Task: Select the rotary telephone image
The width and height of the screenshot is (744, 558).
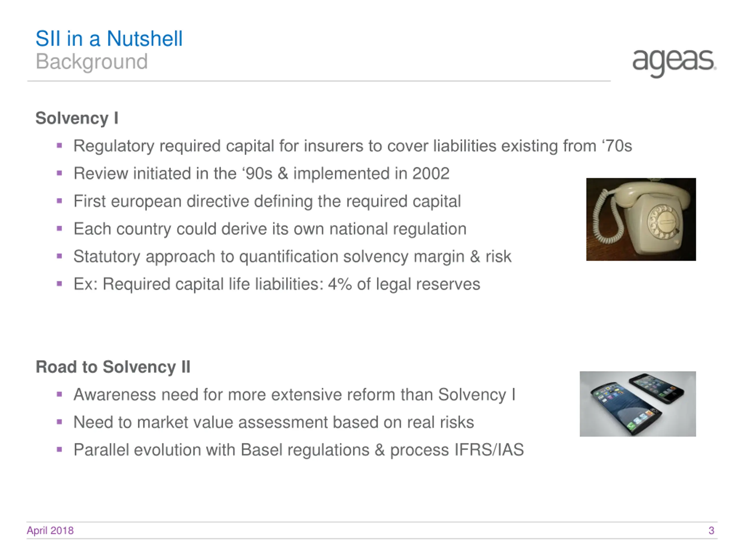Action: coord(641,219)
